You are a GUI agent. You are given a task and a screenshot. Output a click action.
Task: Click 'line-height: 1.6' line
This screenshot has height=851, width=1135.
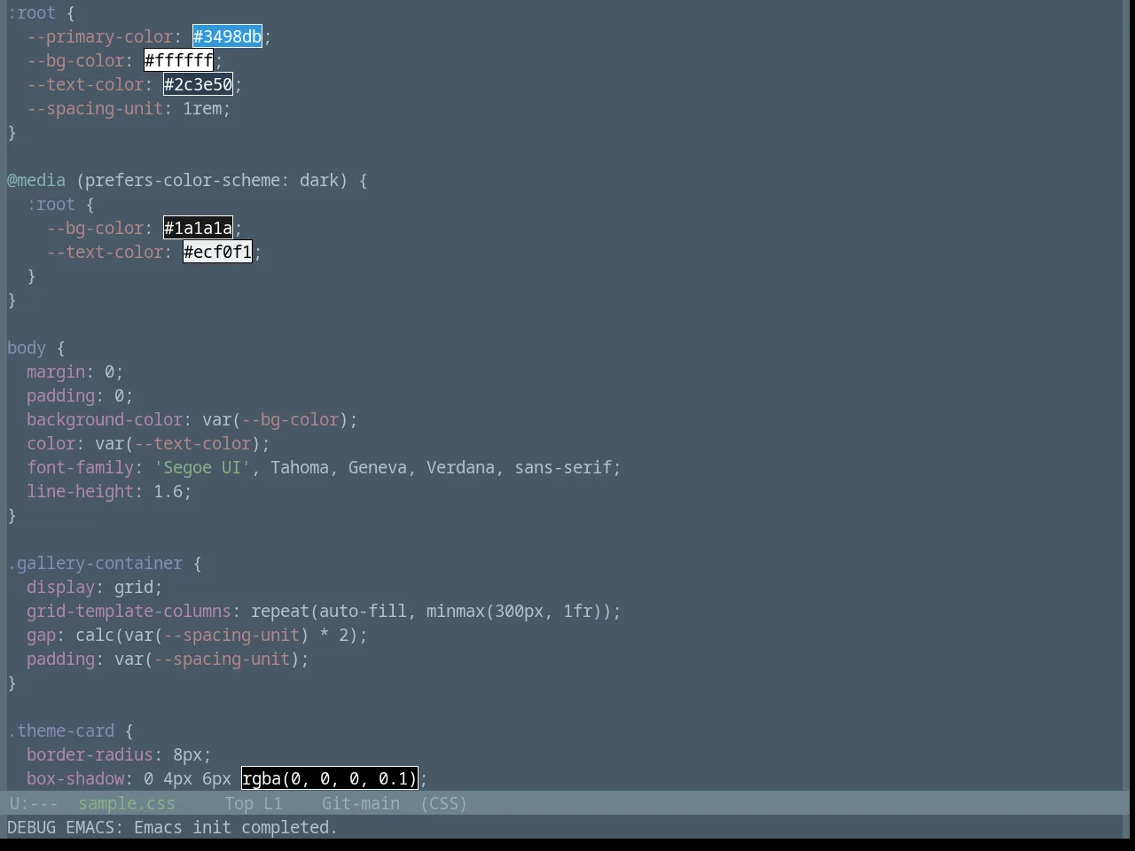109,491
